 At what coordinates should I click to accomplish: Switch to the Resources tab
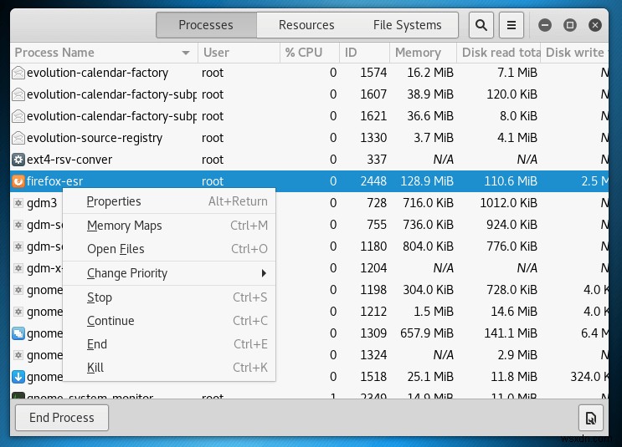(x=306, y=25)
